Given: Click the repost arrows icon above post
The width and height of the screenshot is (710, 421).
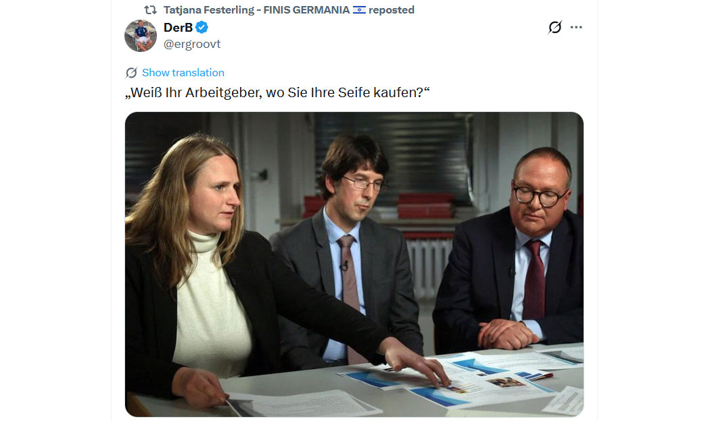Looking at the screenshot, I should click(x=150, y=10).
